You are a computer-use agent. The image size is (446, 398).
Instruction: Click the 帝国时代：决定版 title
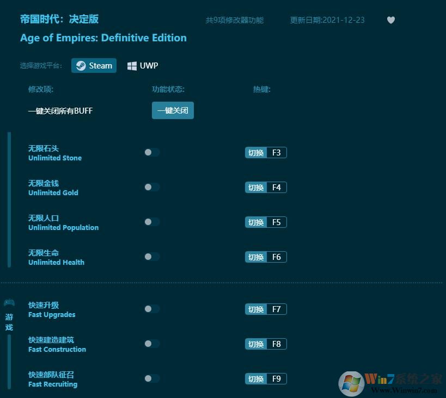pos(59,19)
